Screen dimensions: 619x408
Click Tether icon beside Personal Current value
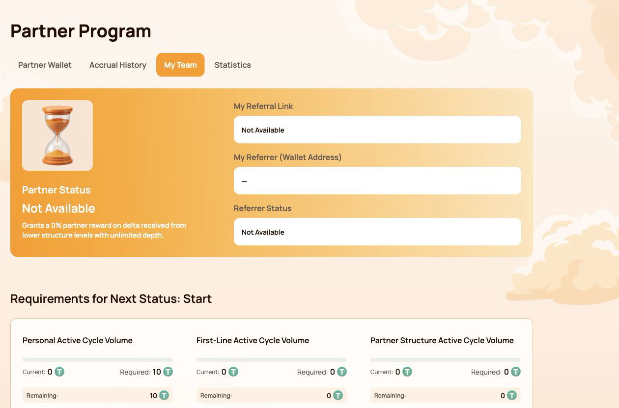(x=59, y=372)
